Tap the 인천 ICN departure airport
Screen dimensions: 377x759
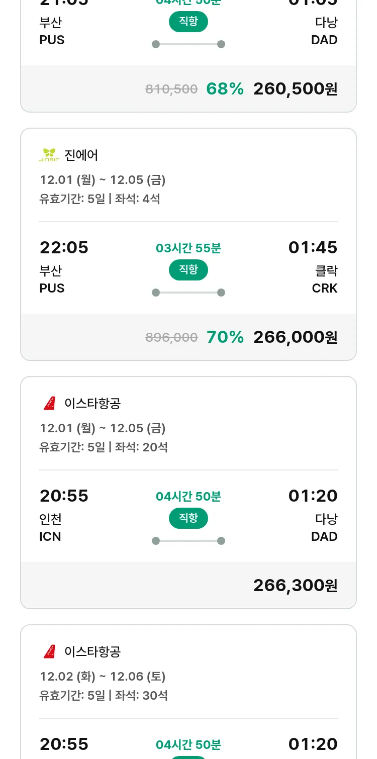pos(51,527)
